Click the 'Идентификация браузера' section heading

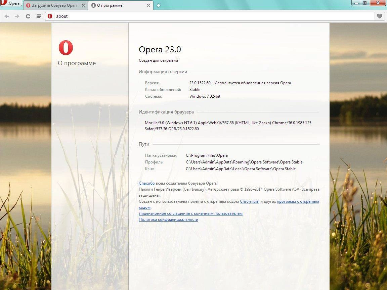tap(166, 112)
